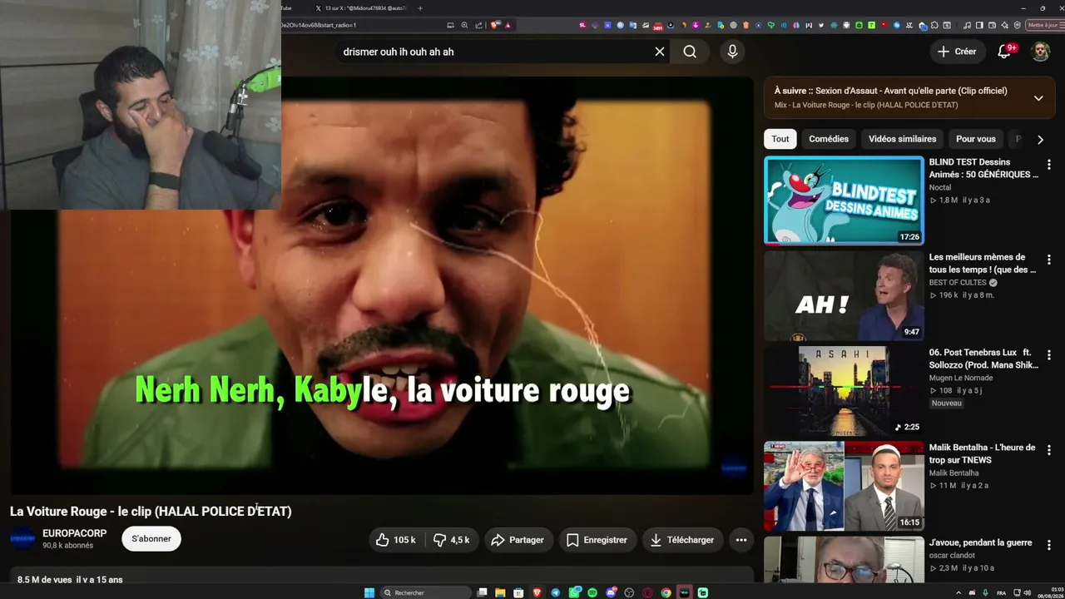Open Microsoft Store from the taskbar

coord(519,592)
